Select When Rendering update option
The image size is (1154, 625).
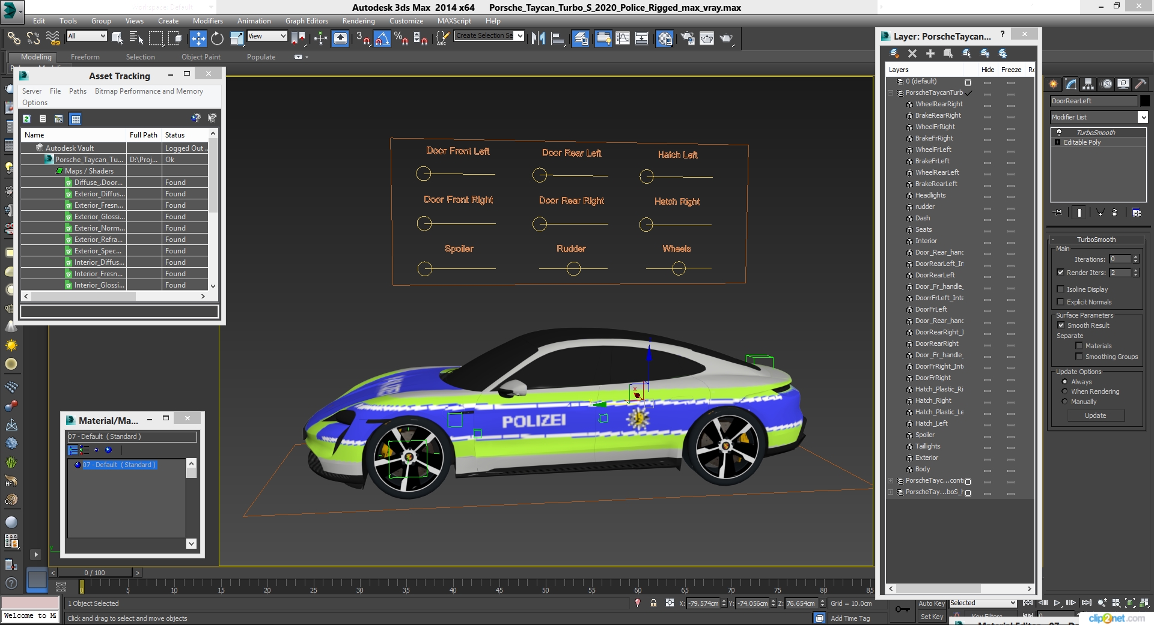(x=1064, y=391)
